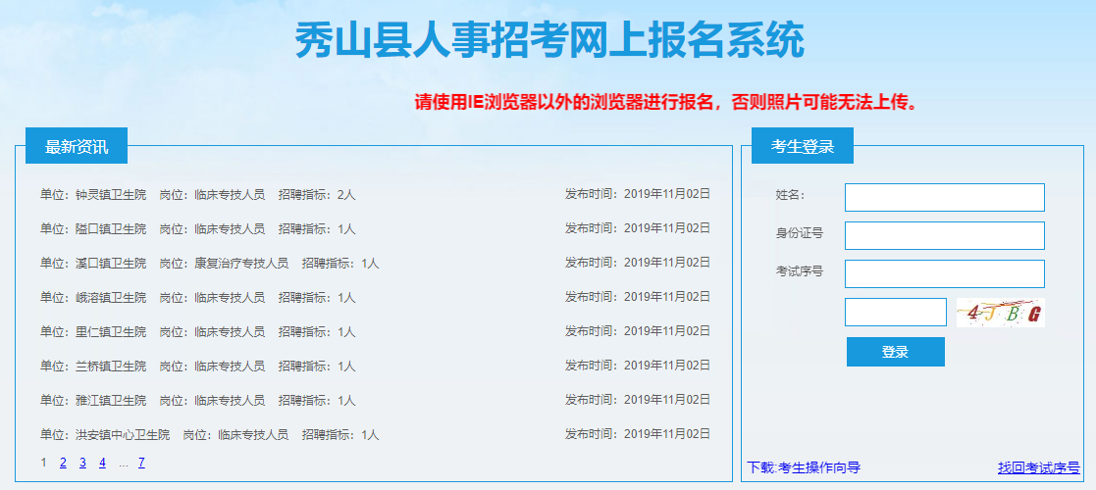Open the 溪口镇卫生院 康复治疗专技人员 entry
This screenshot has height=490, width=1096.
click(209, 263)
